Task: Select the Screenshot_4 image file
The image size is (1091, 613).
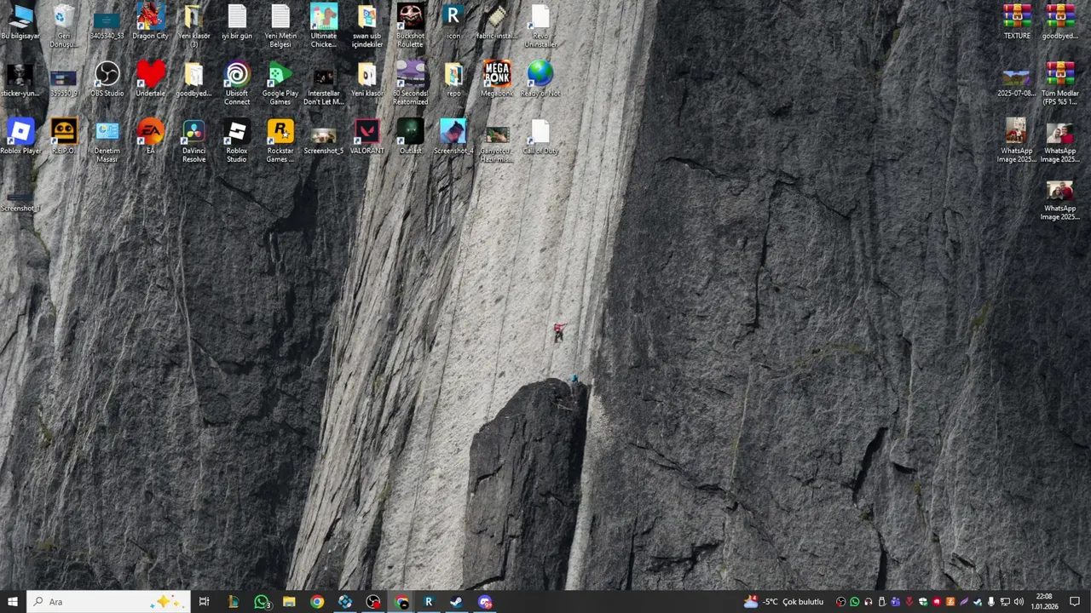Action: (453, 137)
